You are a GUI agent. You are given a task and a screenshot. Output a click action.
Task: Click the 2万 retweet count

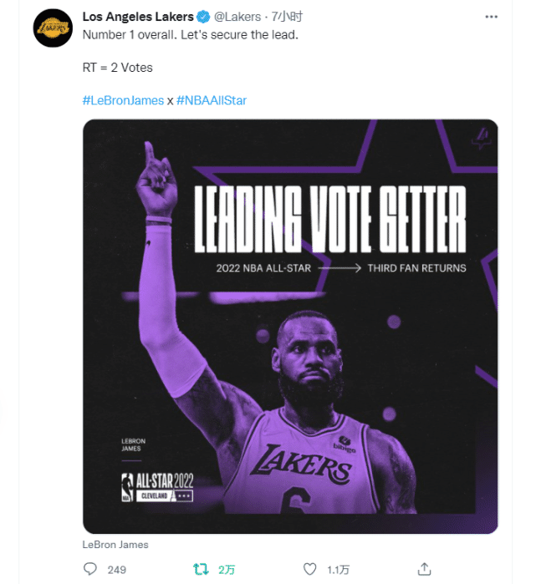click(x=227, y=570)
